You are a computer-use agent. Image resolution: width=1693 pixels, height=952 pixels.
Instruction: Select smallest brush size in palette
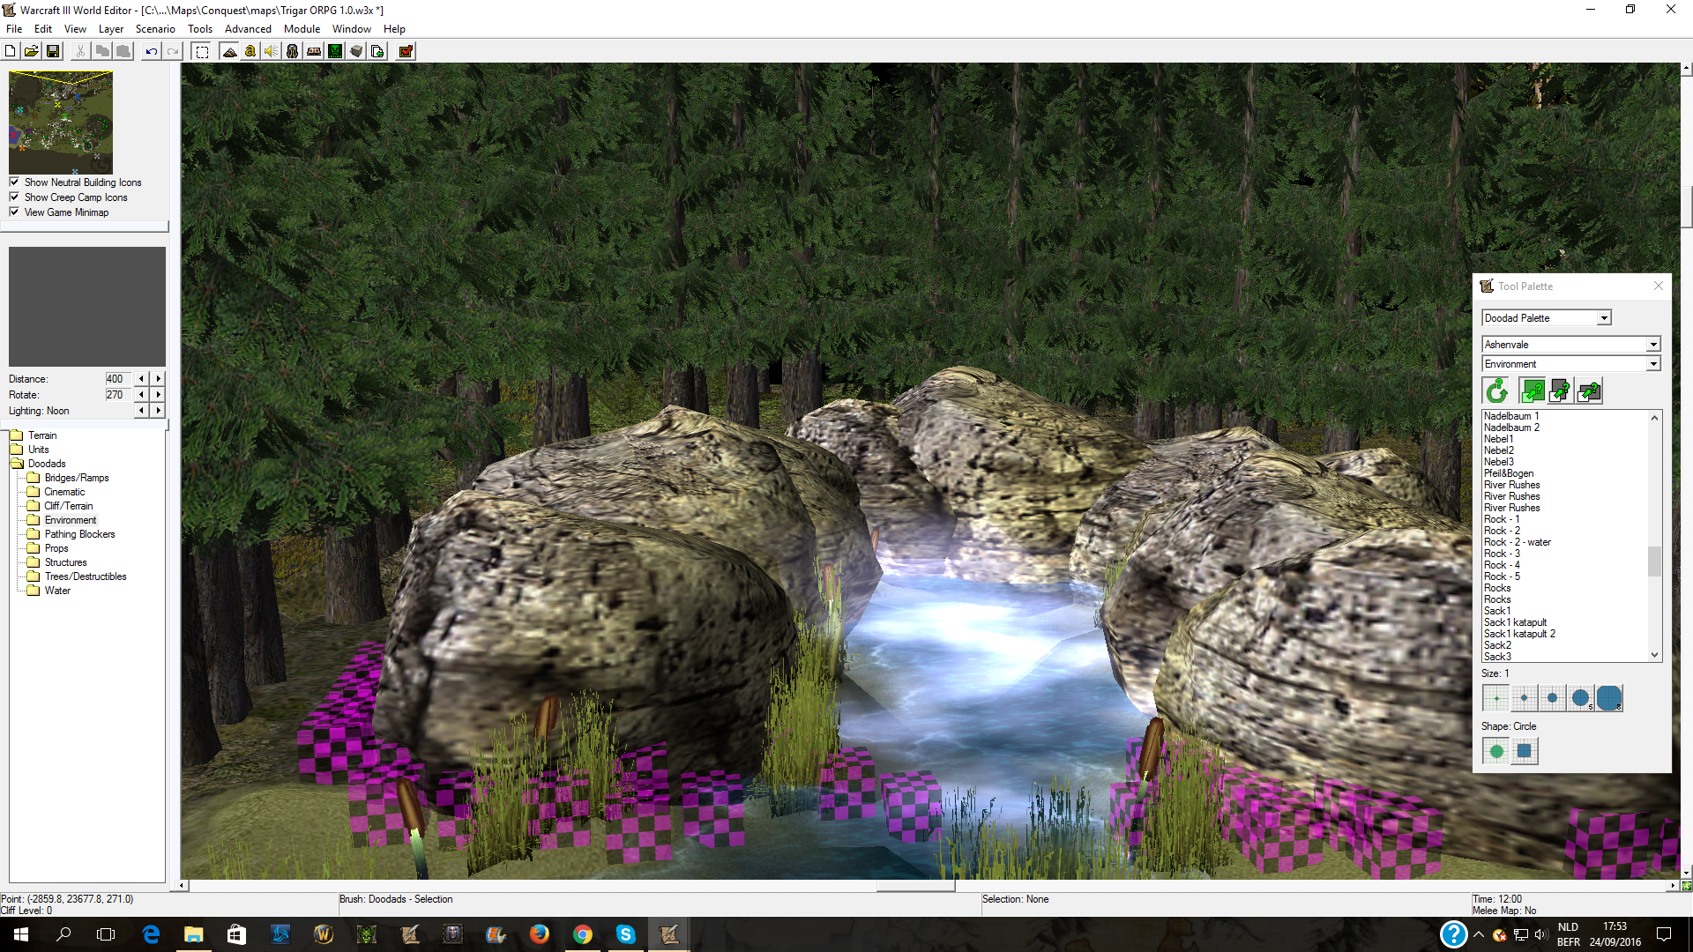coord(1496,698)
